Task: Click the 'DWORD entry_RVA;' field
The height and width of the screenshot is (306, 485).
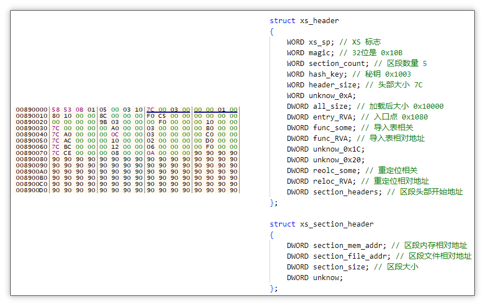Action: [321, 117]
